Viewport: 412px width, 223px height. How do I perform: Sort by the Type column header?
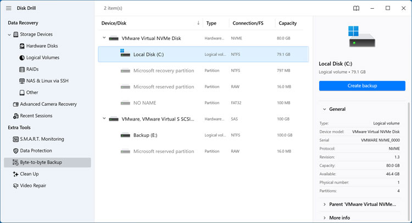point(211,23)
